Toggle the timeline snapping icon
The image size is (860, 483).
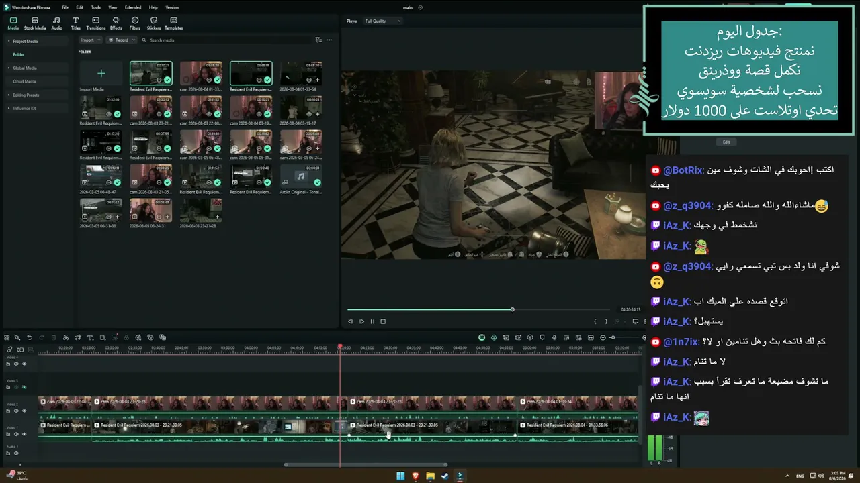tap(494, 337)
